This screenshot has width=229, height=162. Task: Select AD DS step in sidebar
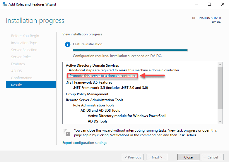tap(16, 71)
